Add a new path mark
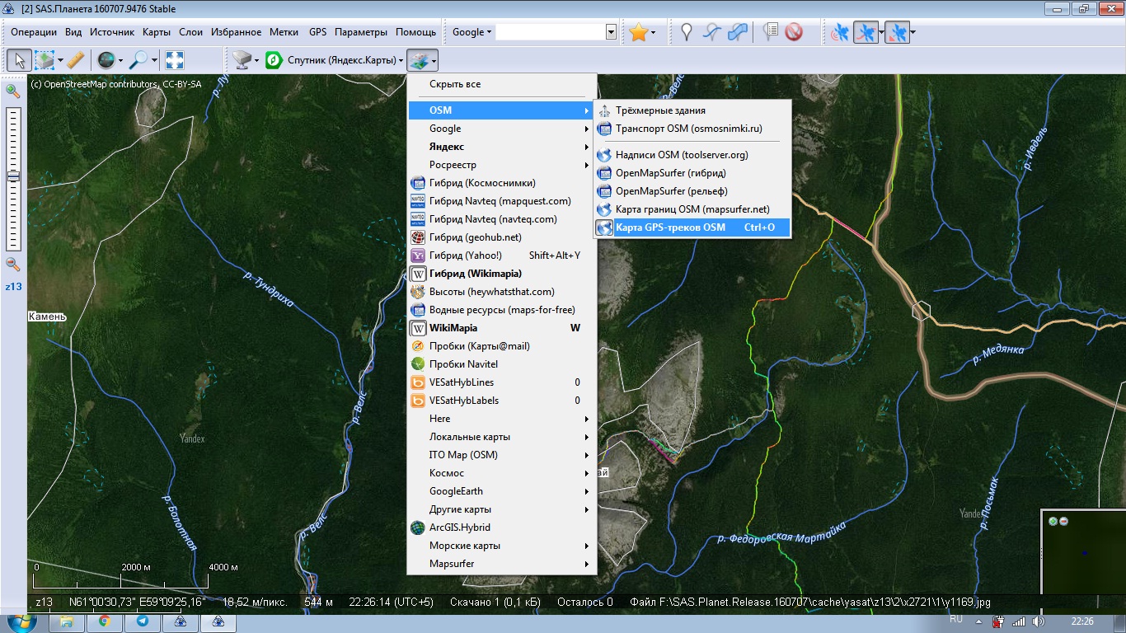The image size is (1126, 633). pyautogui.click(x=712, y=33)
